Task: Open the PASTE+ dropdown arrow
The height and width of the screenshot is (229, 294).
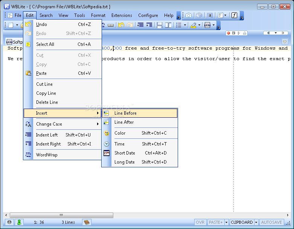Action: point(226,222)
